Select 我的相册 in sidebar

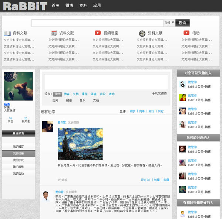(x=18, y=153)
